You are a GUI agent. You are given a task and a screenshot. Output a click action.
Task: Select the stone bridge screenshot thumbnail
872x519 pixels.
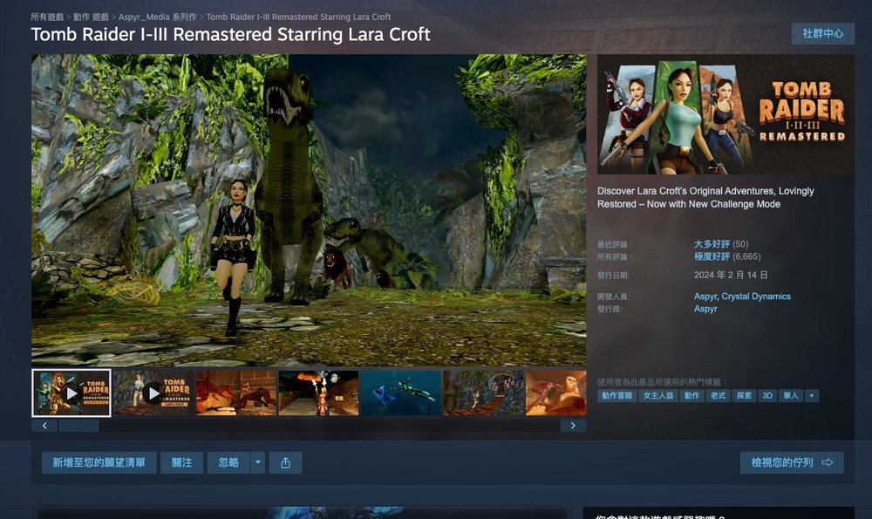[x=483, y=393]
